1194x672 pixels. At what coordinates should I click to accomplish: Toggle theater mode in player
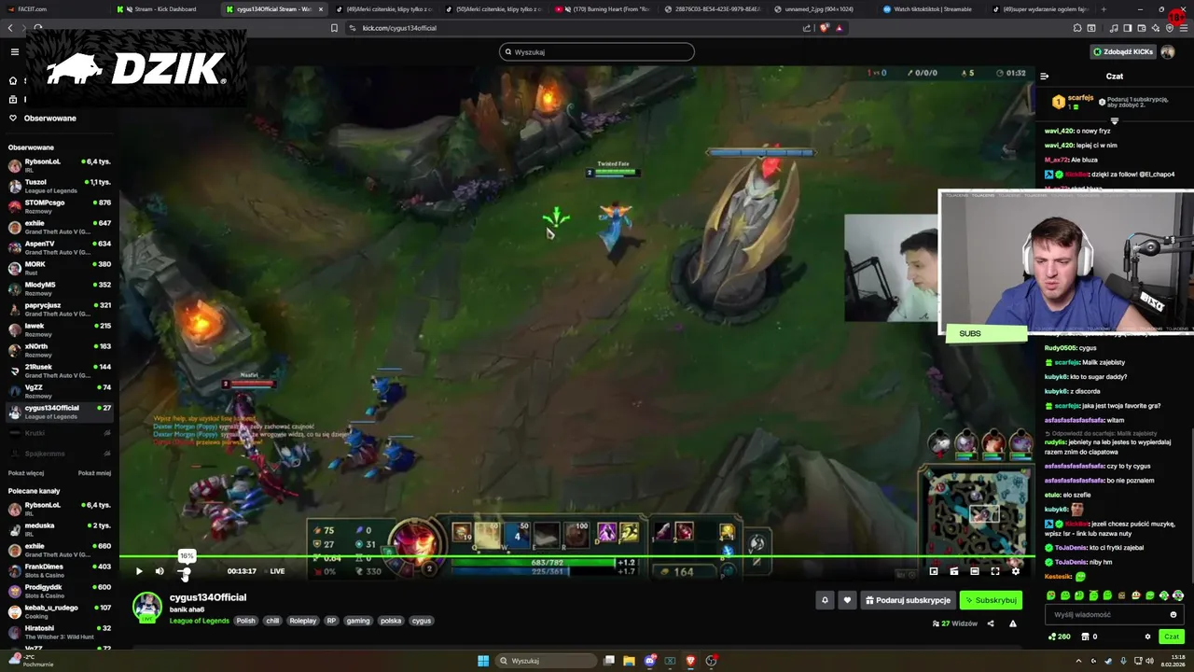pyautogui.click(x=975, y=571)
